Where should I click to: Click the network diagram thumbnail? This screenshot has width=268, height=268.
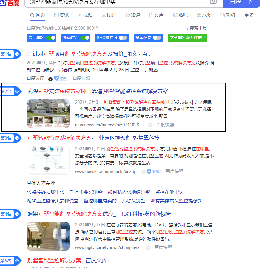click(48, 160)
